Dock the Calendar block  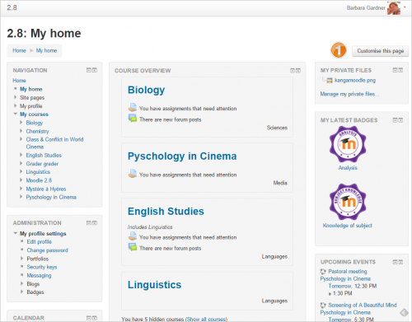click(x=95, y=318)
